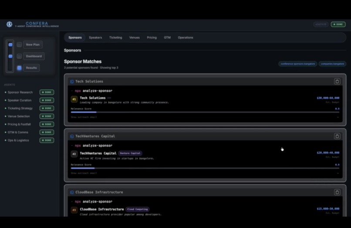Screen dimensions: 351x228
Task: Click the Results button
Action: [x=31, y=68]
